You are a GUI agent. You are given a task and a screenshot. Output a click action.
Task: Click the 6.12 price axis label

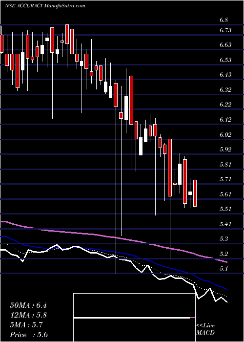(x=225, y=120)
